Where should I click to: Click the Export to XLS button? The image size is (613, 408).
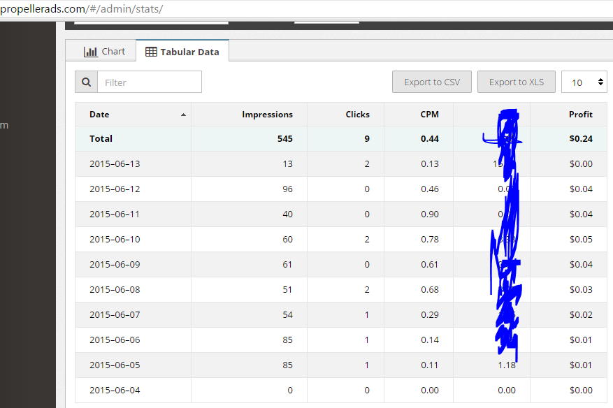tap(517, 82)
